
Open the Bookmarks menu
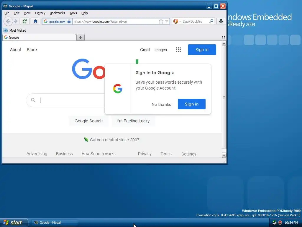(x=58, y=13)
